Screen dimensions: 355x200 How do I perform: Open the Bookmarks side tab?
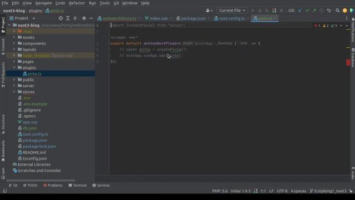pos(3,151)
